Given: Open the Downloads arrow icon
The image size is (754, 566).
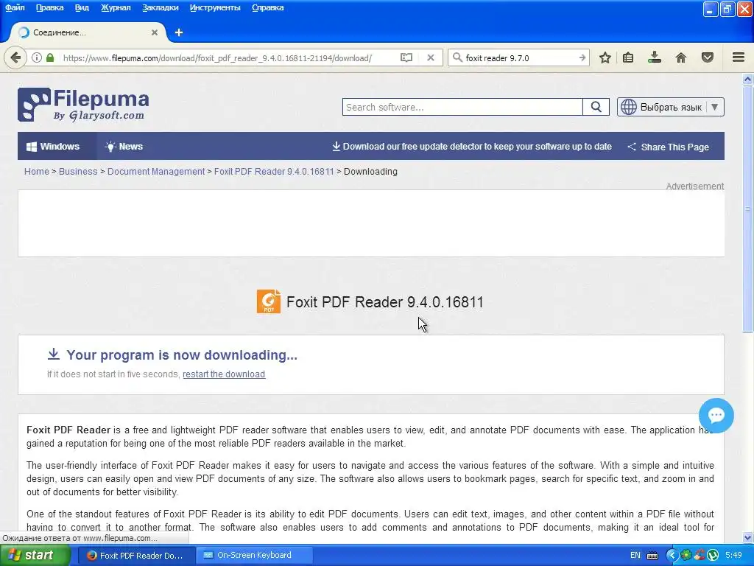Looking at the screenshot, I should 654,57.
